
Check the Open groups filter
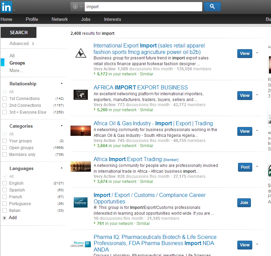point(5,148)
